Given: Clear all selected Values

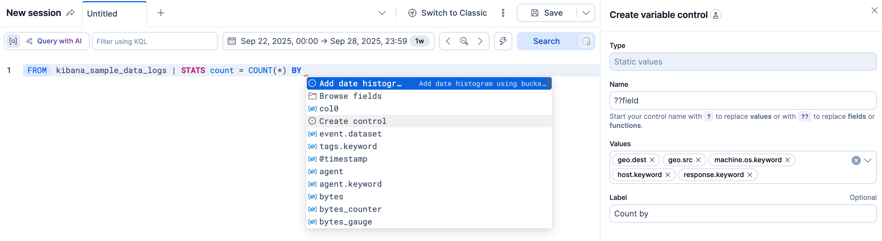Looking at the screenshot, I should pyautogui.click(x=856, y=160).
